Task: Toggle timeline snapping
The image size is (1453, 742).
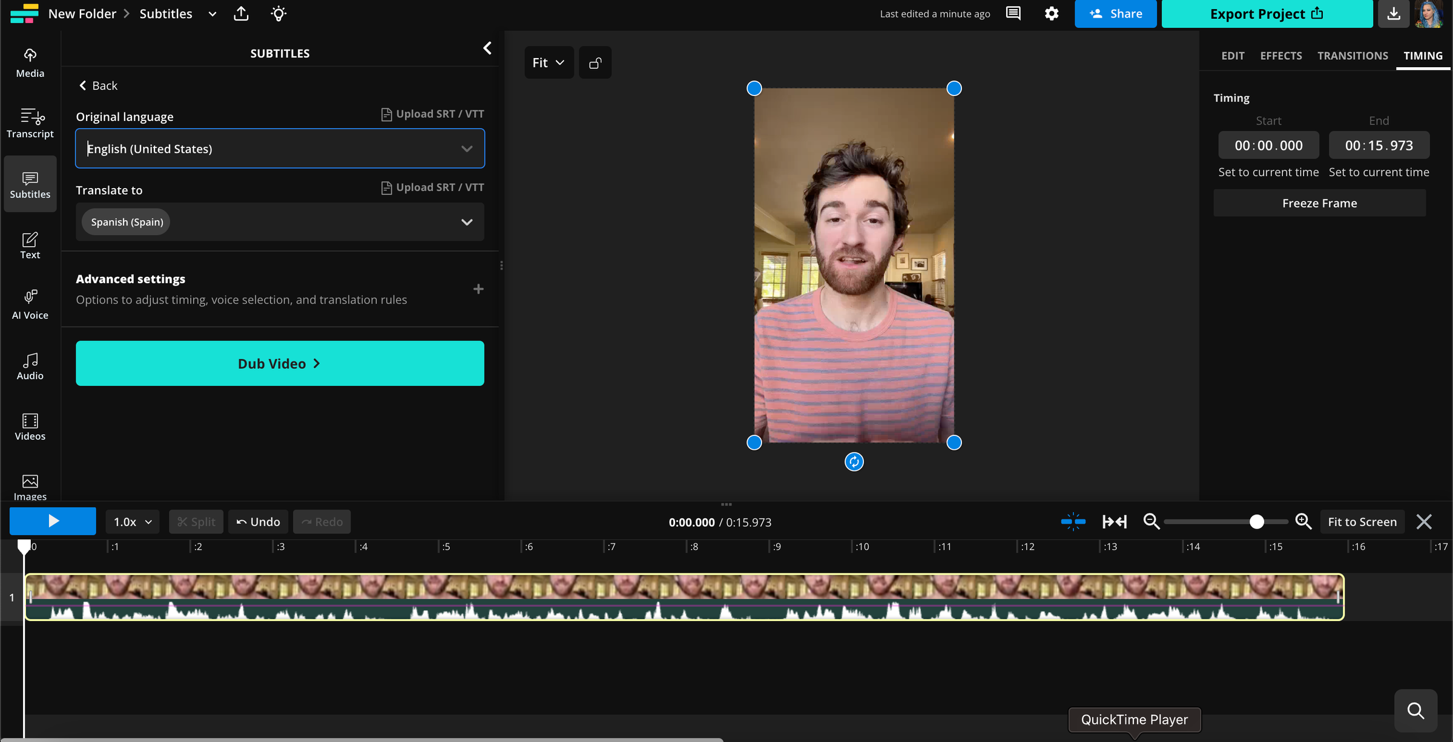Action: tap(1073, 521)
